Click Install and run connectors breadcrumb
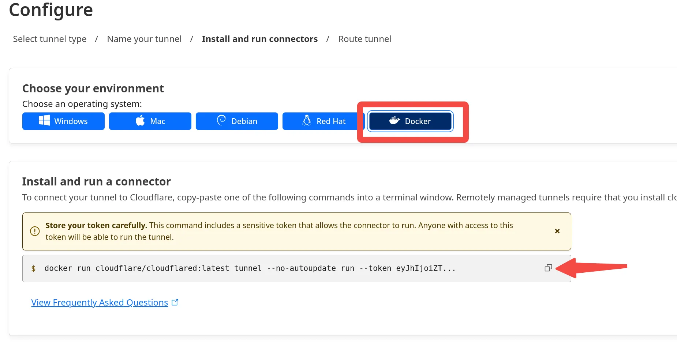 [259, 39]
